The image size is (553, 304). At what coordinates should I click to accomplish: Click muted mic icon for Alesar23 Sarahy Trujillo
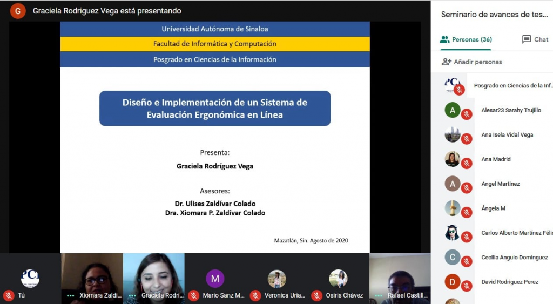467,114
